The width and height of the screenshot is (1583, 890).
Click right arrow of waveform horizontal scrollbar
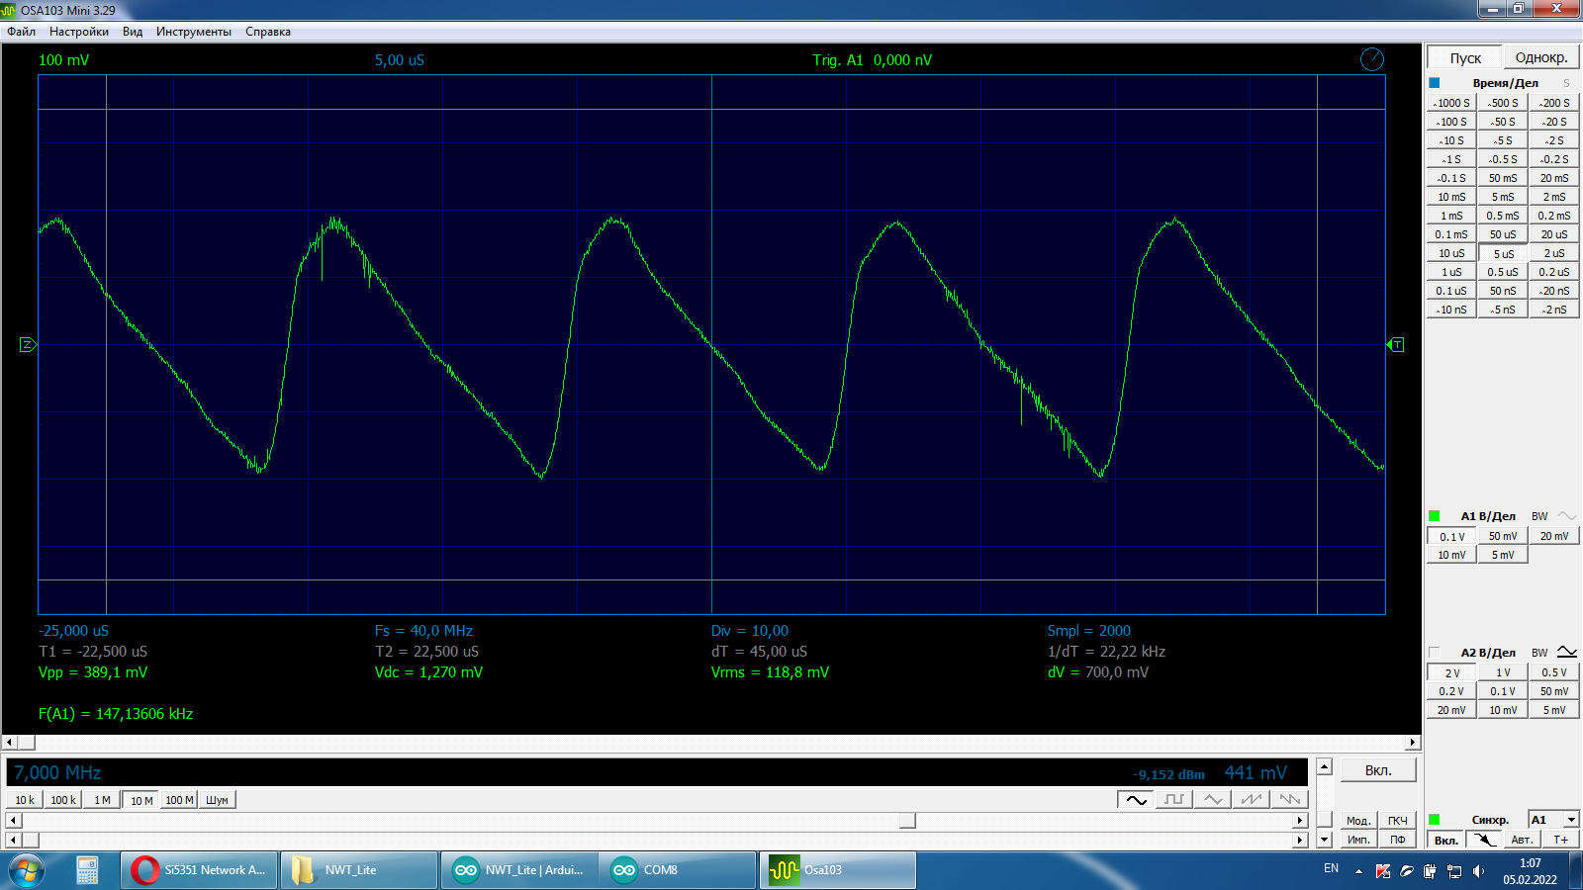1413,742
